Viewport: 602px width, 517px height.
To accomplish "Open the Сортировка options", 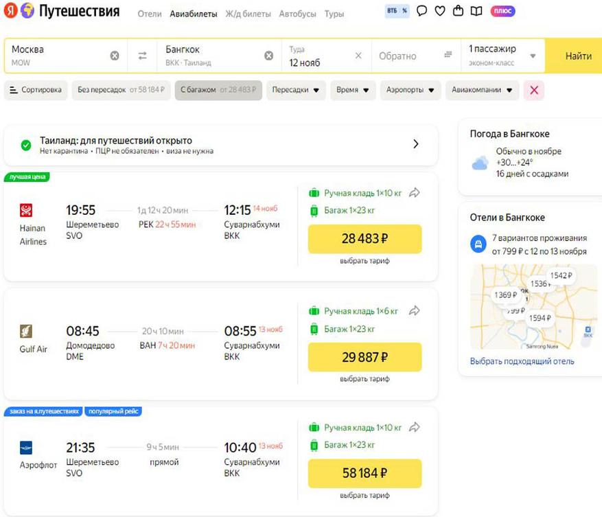I will pos(36,90).
